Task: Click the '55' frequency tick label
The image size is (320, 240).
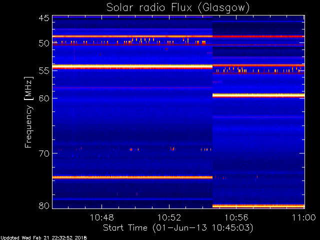Action: [44, 71]
